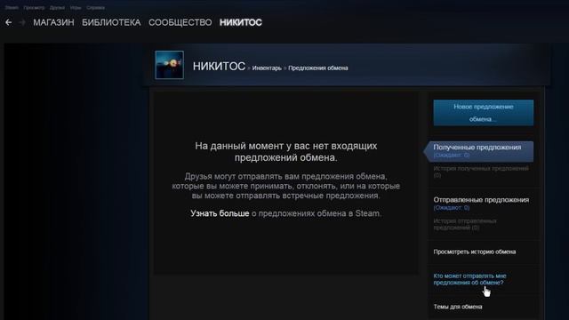Viewport: 569px width, 320px height.
Task: Open Темы для обмена link
Action: pyautogui.click(x=458, y=307)
